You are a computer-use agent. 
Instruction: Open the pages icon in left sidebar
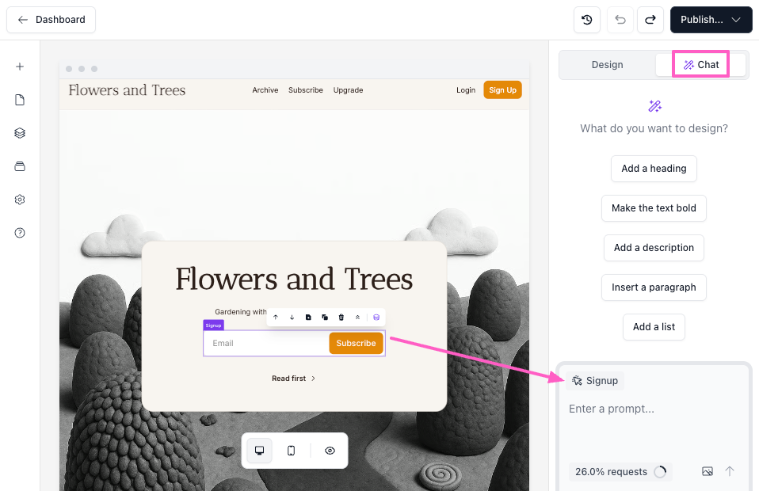20,100
